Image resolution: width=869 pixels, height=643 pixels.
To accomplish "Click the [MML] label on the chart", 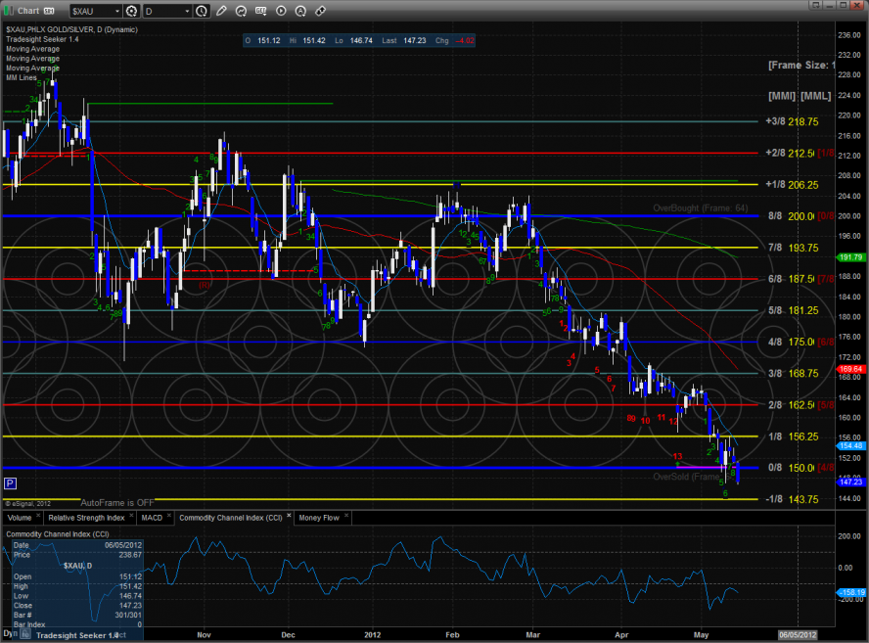I will pos(815,96).
